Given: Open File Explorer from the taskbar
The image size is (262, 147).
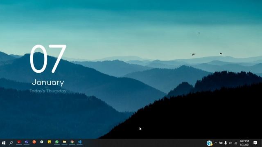Looking at the screenshot, I should click(x=65, y=142).
